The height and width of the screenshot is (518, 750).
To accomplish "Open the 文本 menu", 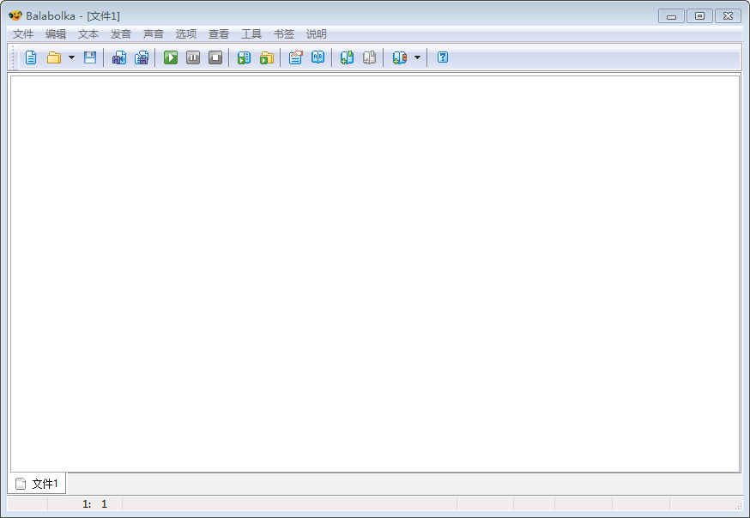I will (88, 34).
